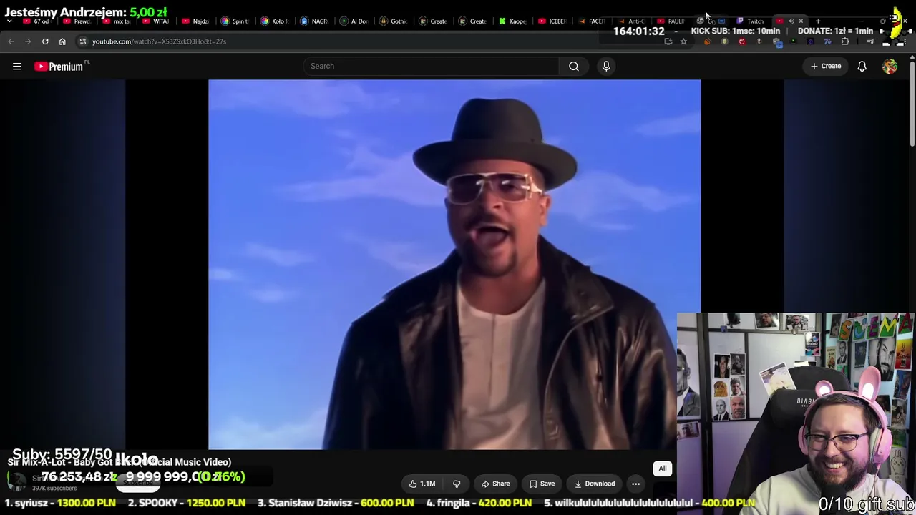Go to YouTube Premium home logo

[x=59, y=67]
